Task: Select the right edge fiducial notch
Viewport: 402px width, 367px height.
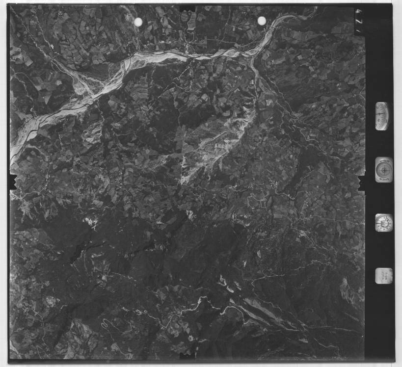Action: click(x=362, y=183)
